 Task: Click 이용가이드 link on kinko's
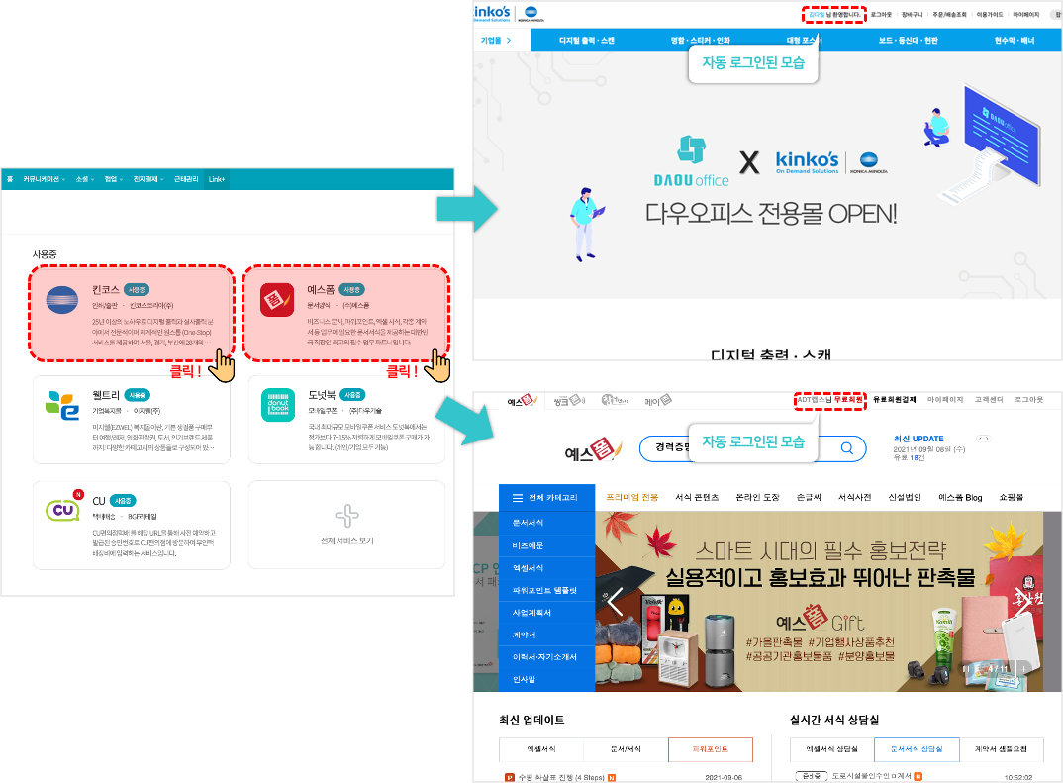989,14
